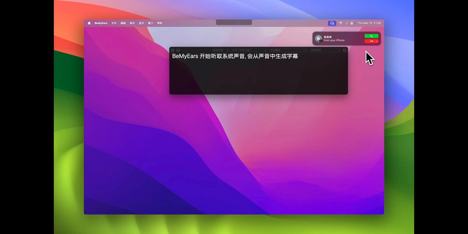Open the 格式 menu
468x234 pixels.
point(132,23)
